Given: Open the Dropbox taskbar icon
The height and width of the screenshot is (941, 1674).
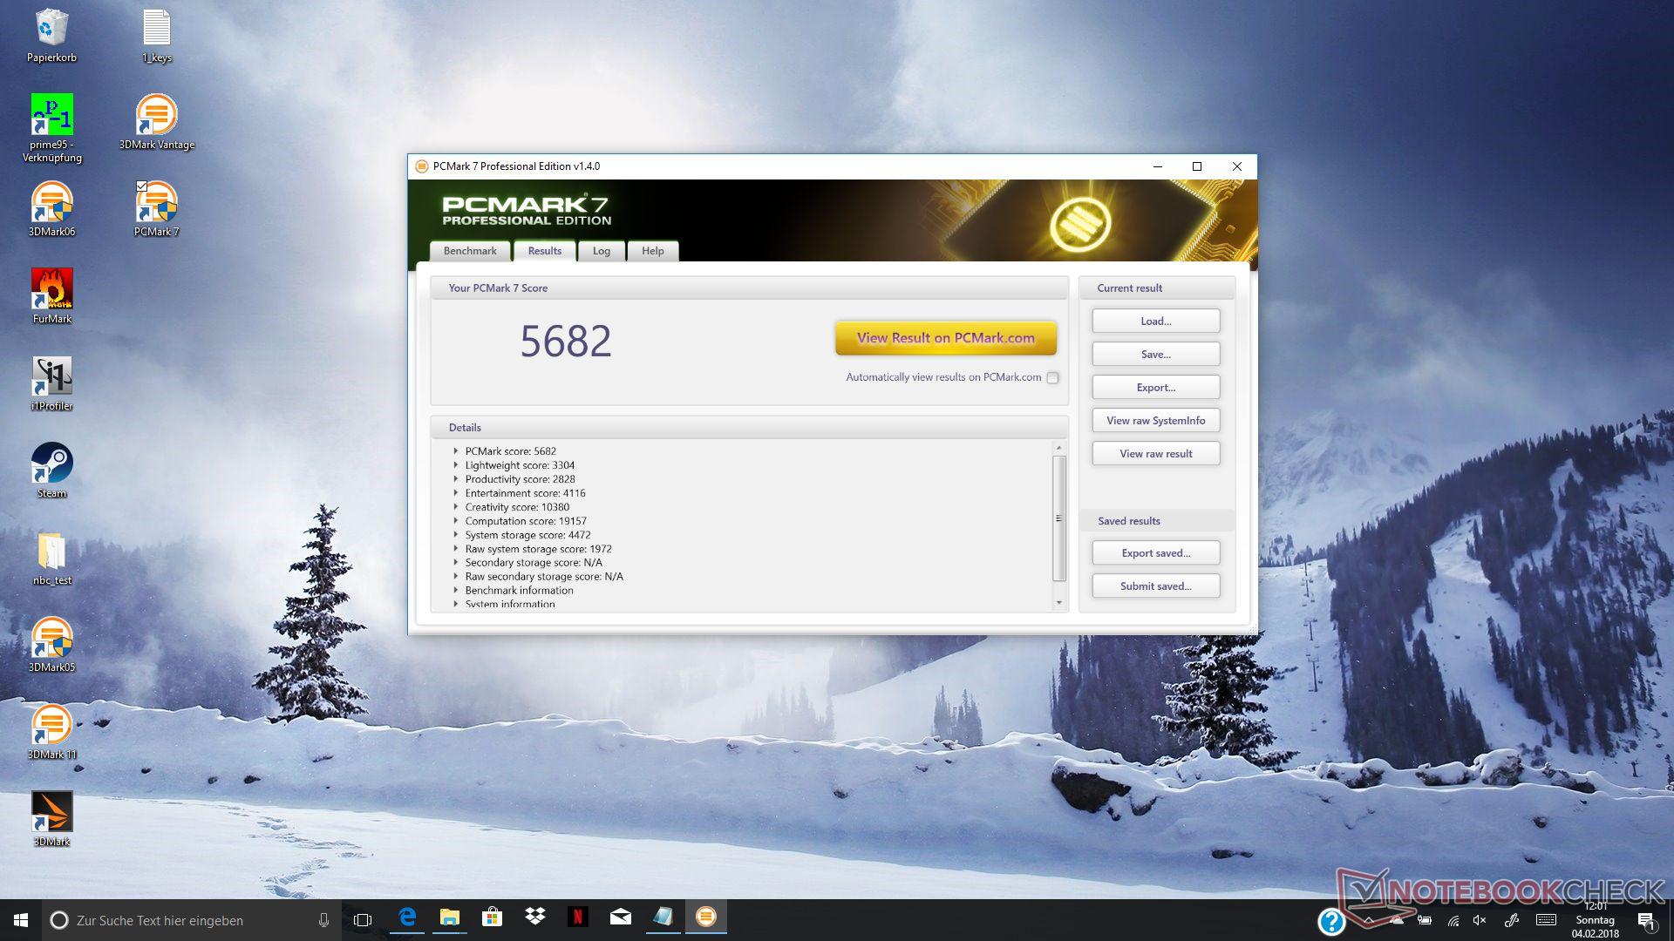Looking at the screenshot, I should point(534,917).
